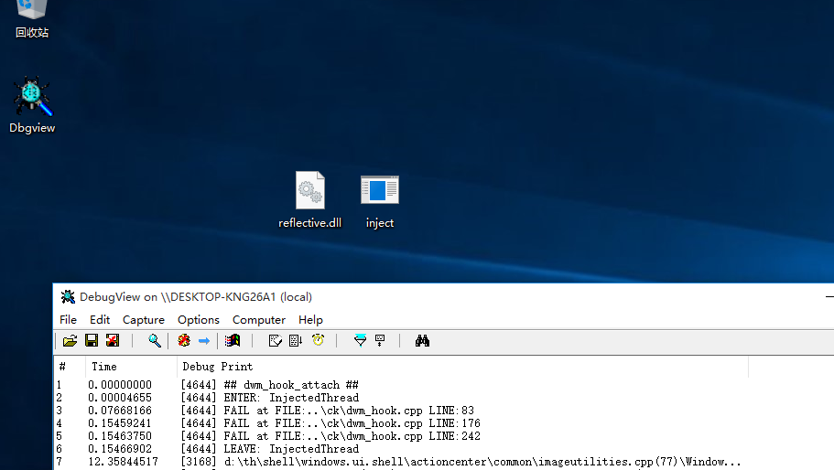Open the File menu
Image resolution: width=834 pixels, height=470 pixels.
(x=68, y=320)
